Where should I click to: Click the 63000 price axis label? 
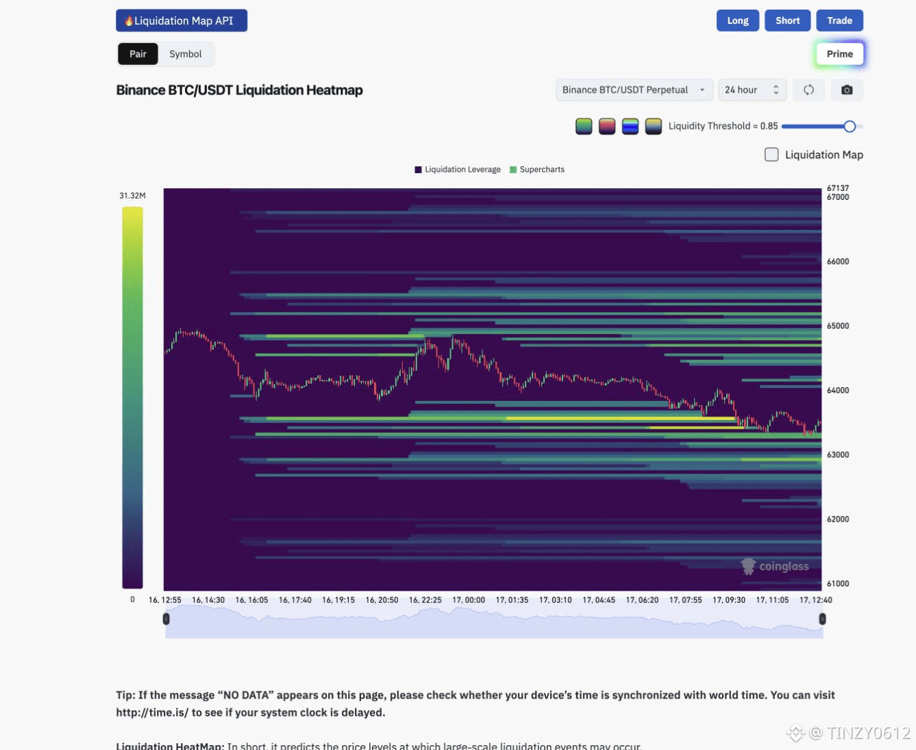(x=838, y=454)
